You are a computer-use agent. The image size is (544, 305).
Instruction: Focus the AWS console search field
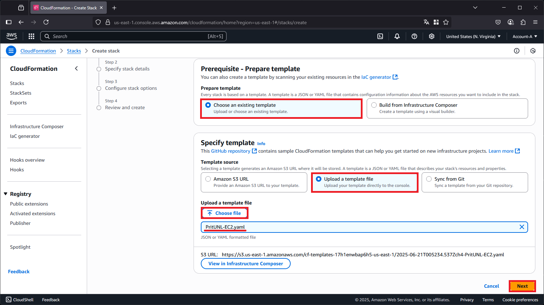tap(133, 36)
